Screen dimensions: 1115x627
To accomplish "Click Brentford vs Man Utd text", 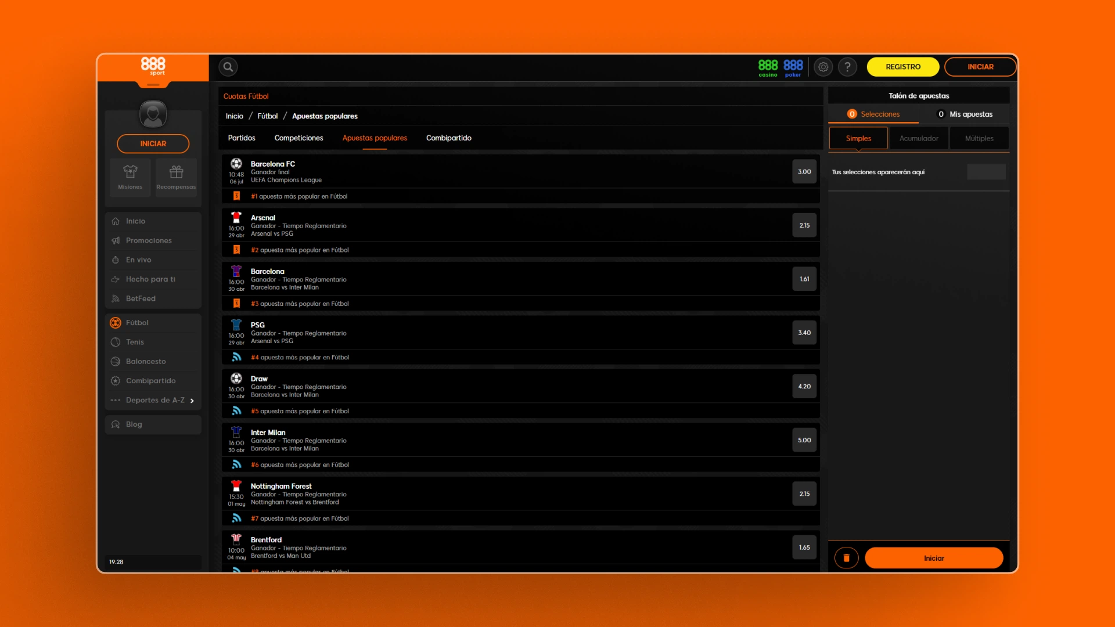I will click(281, 556).
